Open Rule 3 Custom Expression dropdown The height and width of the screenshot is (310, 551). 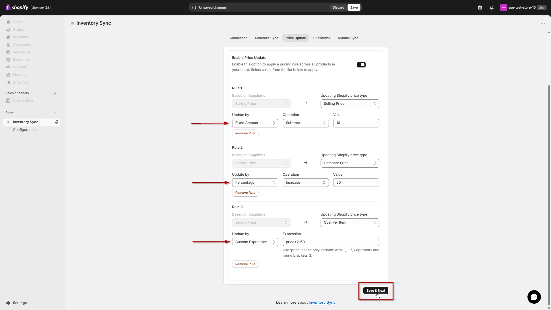[x=255, y=242]
